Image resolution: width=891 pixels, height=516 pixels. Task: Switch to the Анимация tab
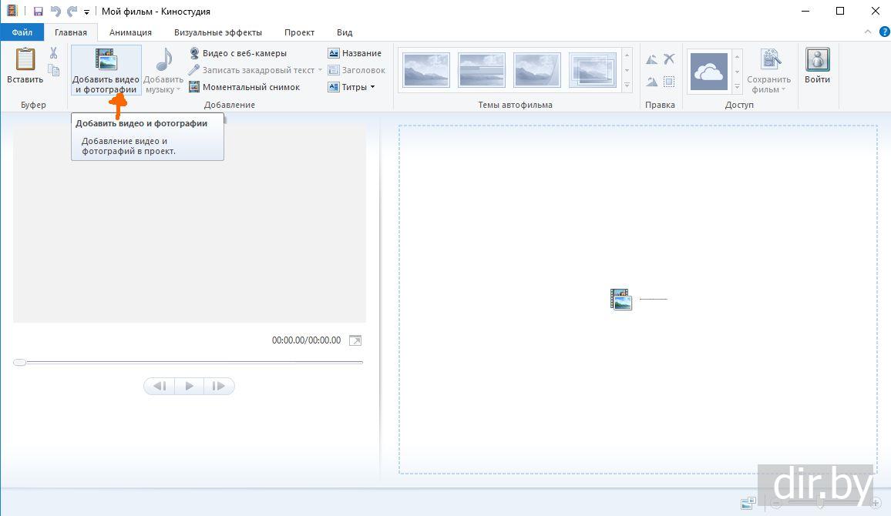pyautogui.click(x=130, y=32)
